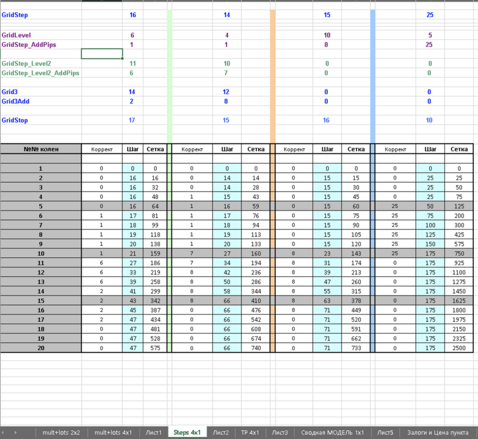Screen dimensions: 478x439
Task: Click the sheet tabs scroll-left arrow
Action: click(x=4, y=433)
